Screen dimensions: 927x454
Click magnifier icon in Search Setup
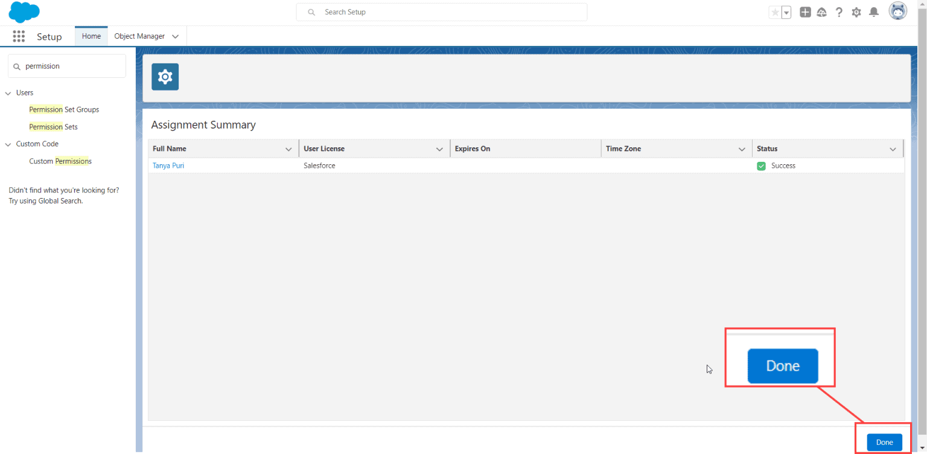coord(311,12)
